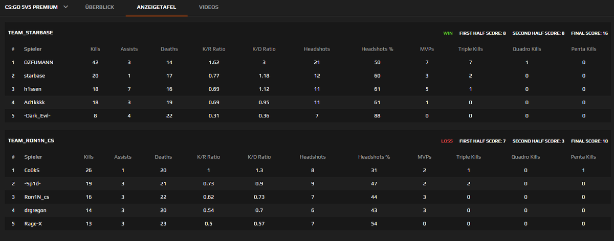Click the red LOSS label
614x241 pixels.
(447, 140)
